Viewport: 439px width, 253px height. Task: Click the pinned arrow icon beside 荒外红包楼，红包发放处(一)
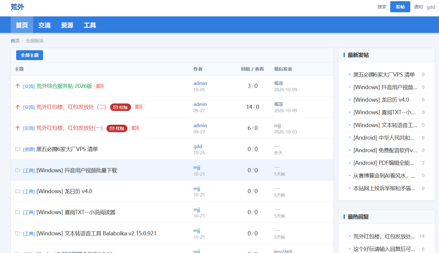(18, 128)
